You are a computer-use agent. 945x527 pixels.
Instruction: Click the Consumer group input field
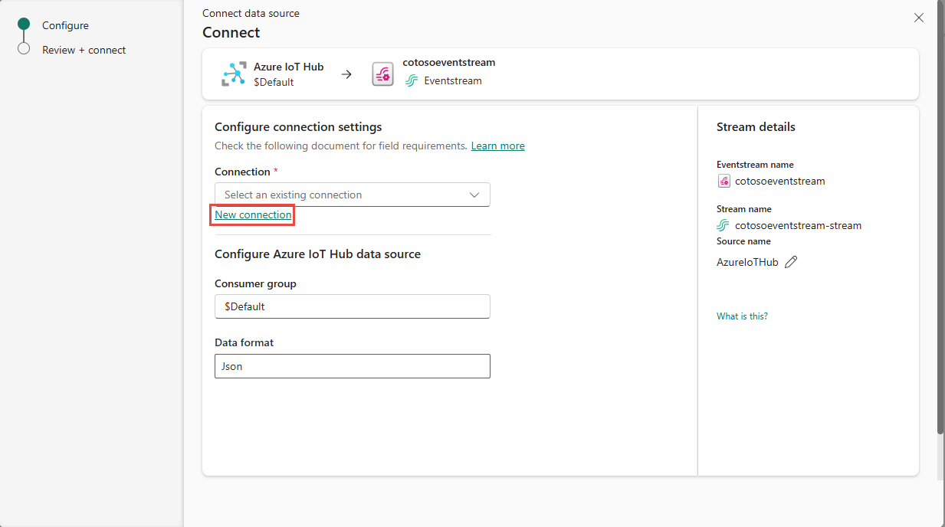pyautogui.click(x=352, y=306)
